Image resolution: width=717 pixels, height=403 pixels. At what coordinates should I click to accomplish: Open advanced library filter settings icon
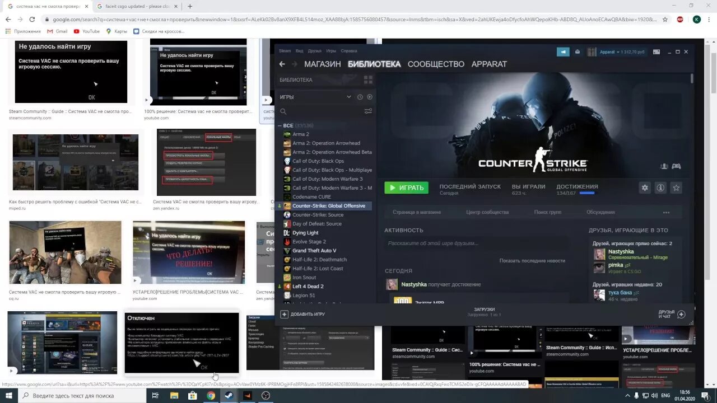[x=368, y=111]
